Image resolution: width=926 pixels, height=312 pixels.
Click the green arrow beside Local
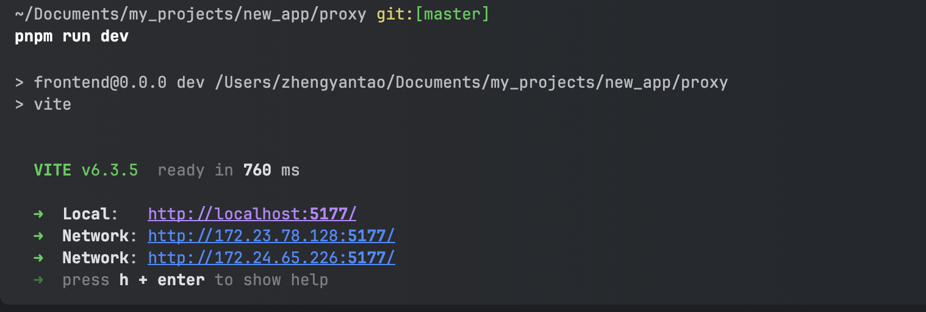pyautogui.click(x=38, y=214)
